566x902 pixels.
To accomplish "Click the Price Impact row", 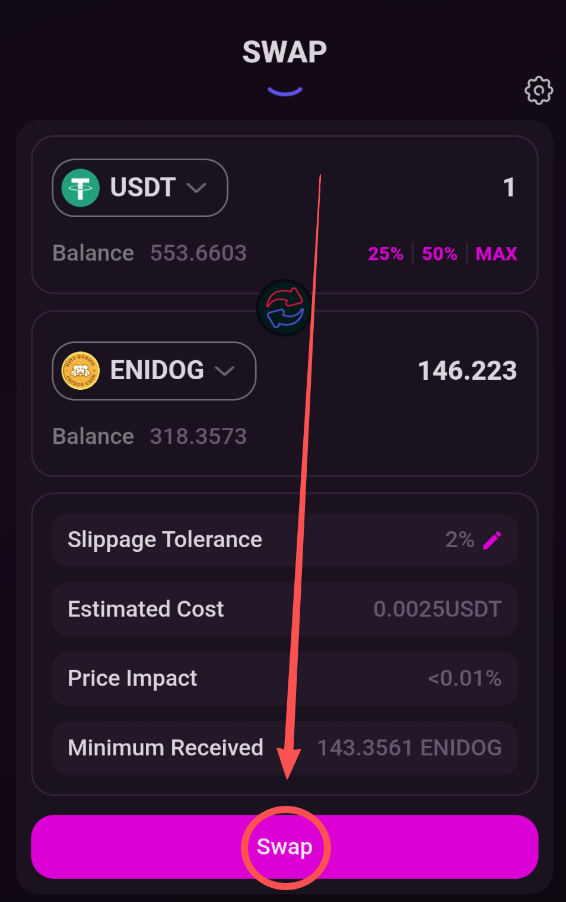I will pyautogui.click(x=285, y=679).
